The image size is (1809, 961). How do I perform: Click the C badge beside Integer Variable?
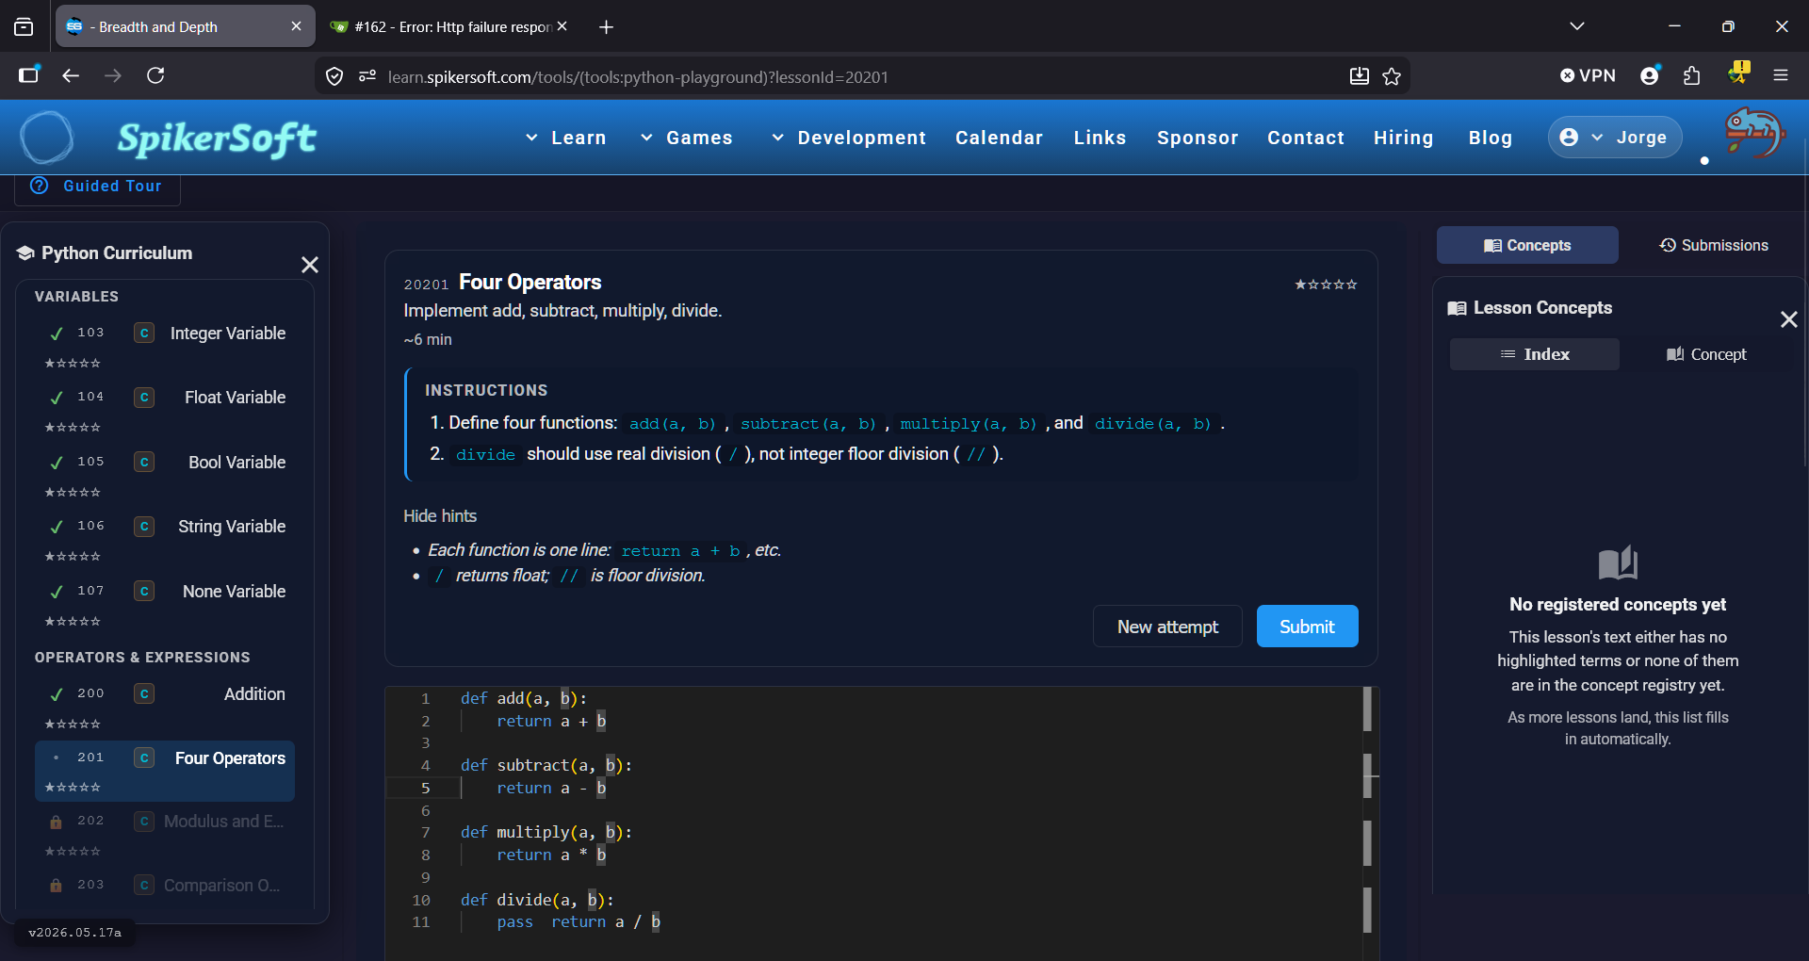144,333
